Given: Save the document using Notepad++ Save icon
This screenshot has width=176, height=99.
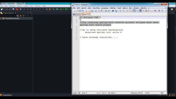Looking at the screenshot, I should (80, 11).
